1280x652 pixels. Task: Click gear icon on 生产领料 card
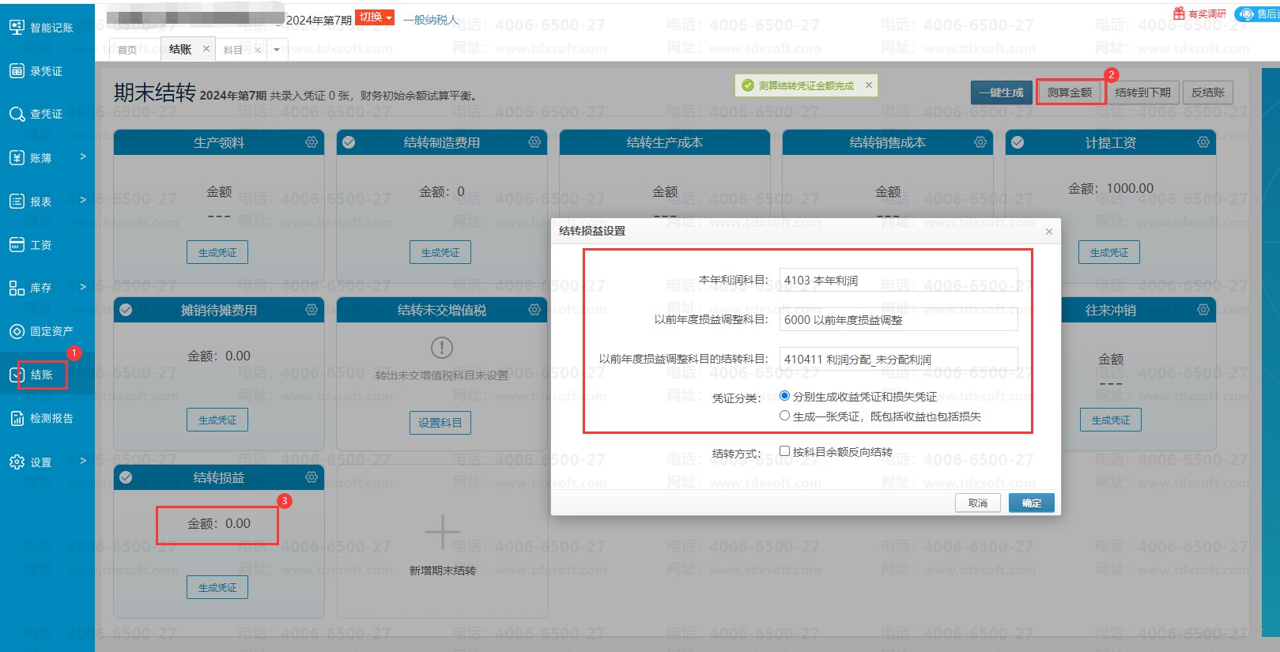[x=312, y=142]
